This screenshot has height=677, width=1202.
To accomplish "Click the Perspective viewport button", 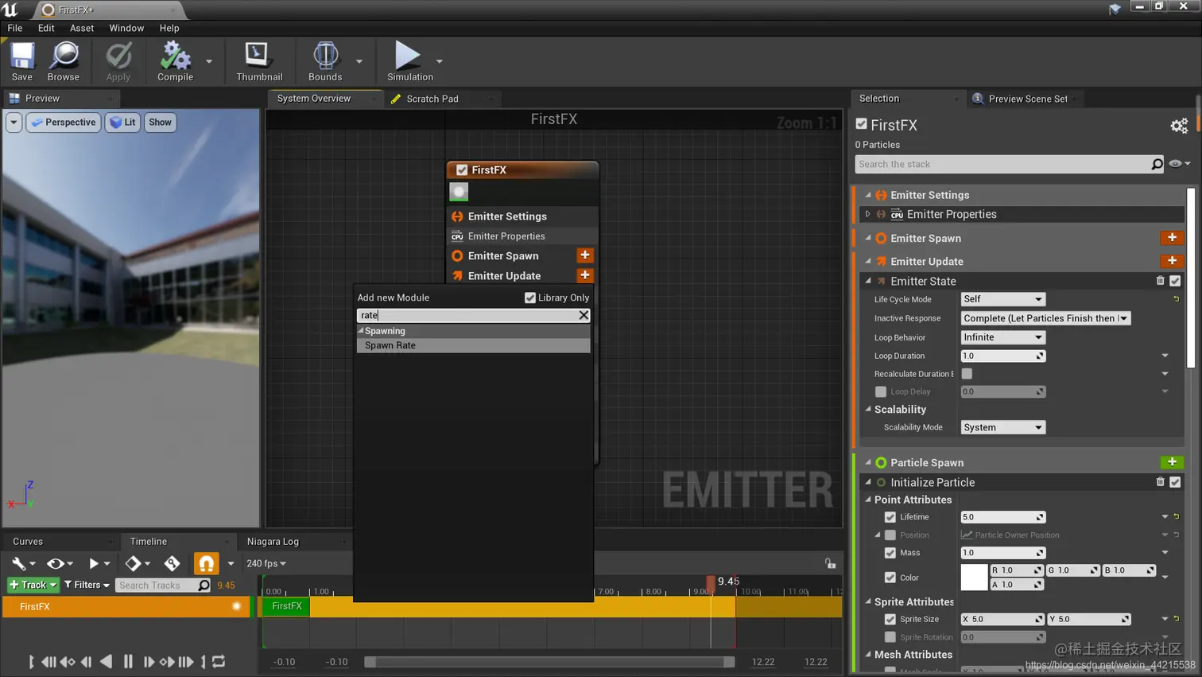I will (x=64, y=122).
